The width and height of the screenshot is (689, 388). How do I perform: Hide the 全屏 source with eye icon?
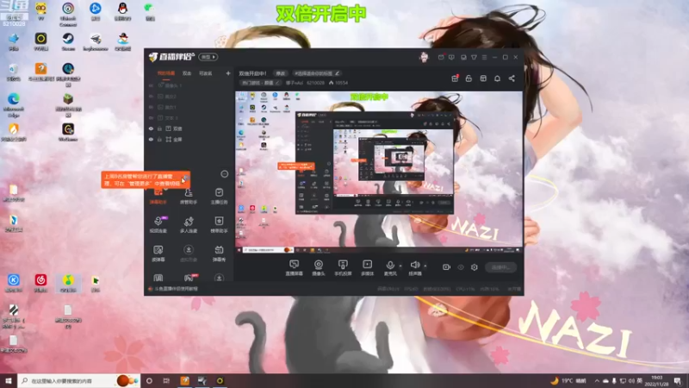(x=152, y=140)
